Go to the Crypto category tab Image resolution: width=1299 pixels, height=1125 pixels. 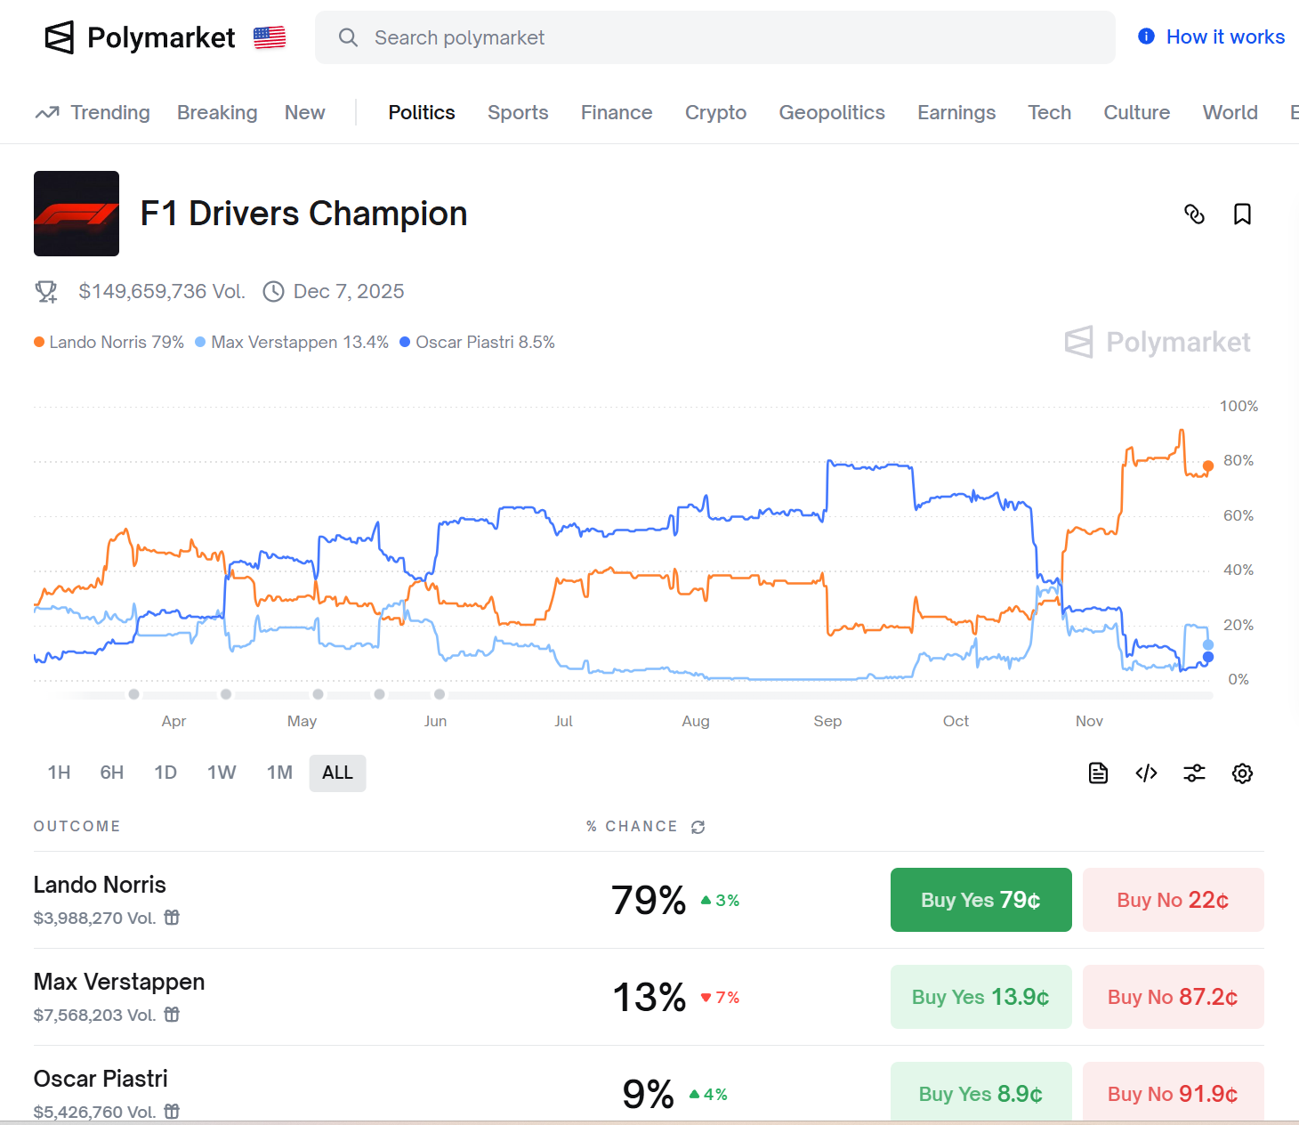pyautogui.click(x=715, y=113)
